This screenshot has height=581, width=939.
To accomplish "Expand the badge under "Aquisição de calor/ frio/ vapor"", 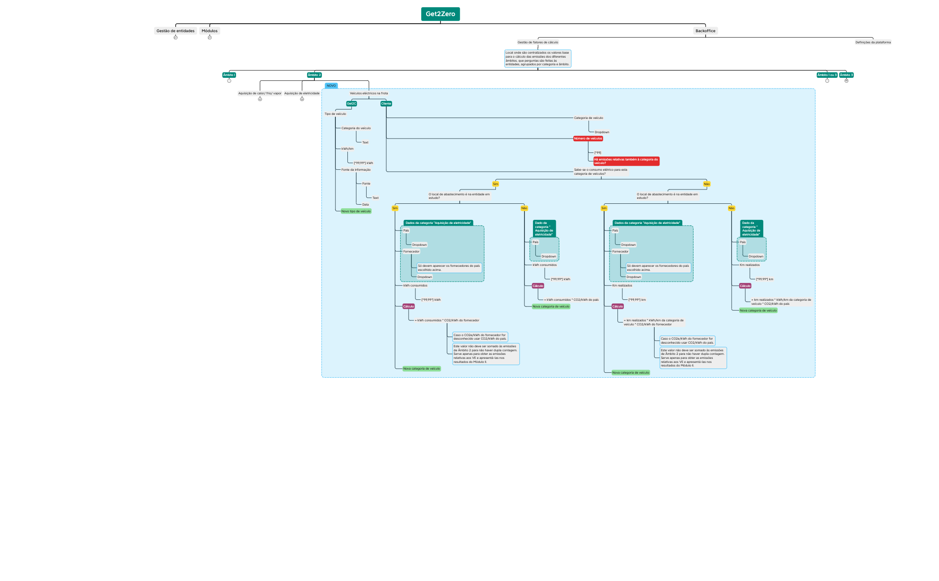I will [260, 99].
